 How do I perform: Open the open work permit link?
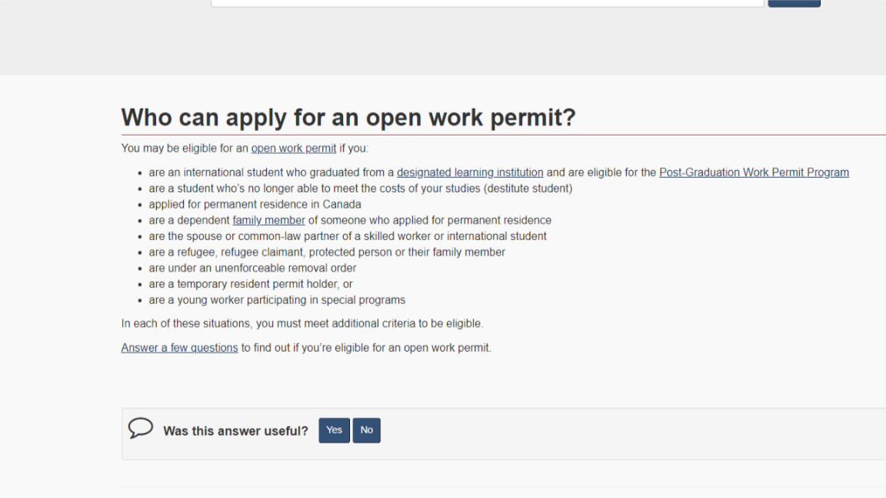[x=293, y=148]
